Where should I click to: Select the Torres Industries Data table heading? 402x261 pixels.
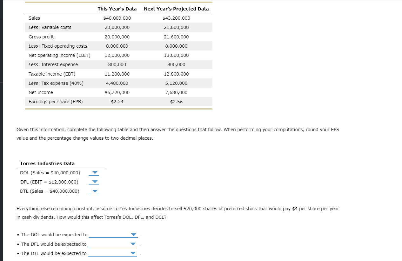click(x=47, y=164)
